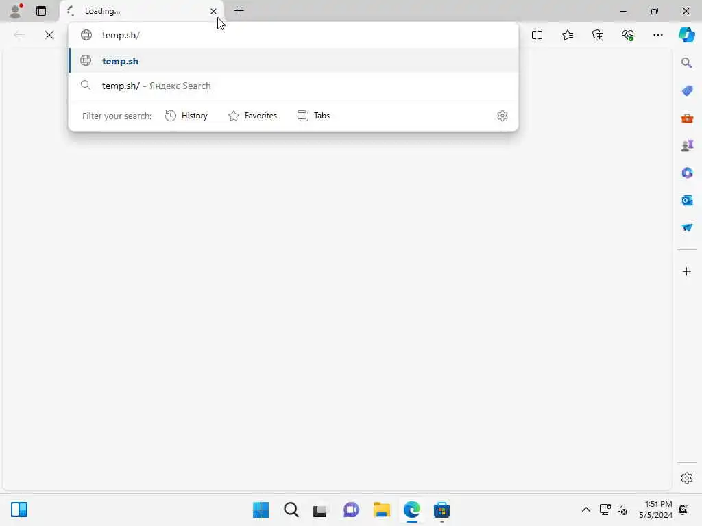Filter search suggestions by History

[186, 116]
